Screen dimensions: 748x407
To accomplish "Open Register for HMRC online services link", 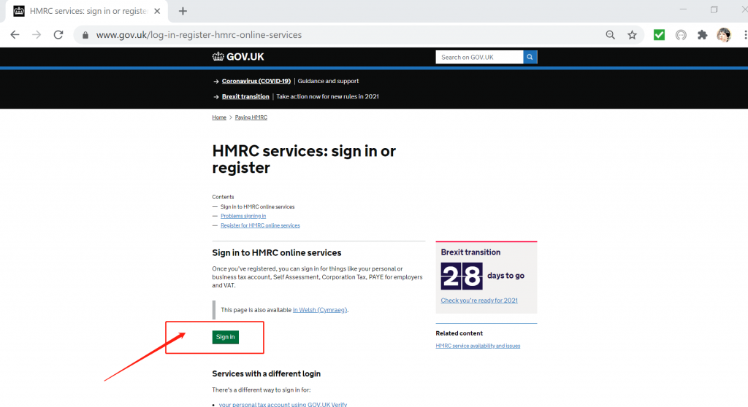I will point(260,225).
